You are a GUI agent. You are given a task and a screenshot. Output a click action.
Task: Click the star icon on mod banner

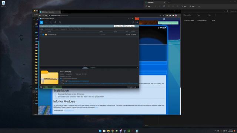click(x=158, y=28)
